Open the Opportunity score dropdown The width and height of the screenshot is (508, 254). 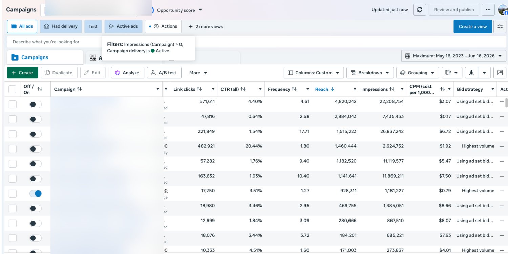point(179,10)
